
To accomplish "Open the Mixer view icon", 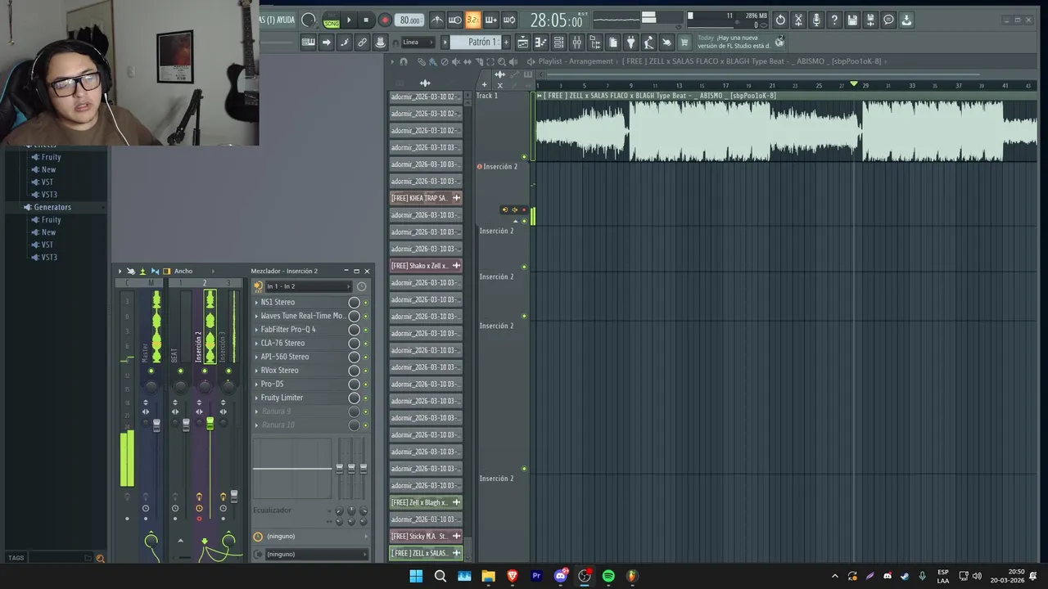I will pyautogui.click(x=576, y=43).
